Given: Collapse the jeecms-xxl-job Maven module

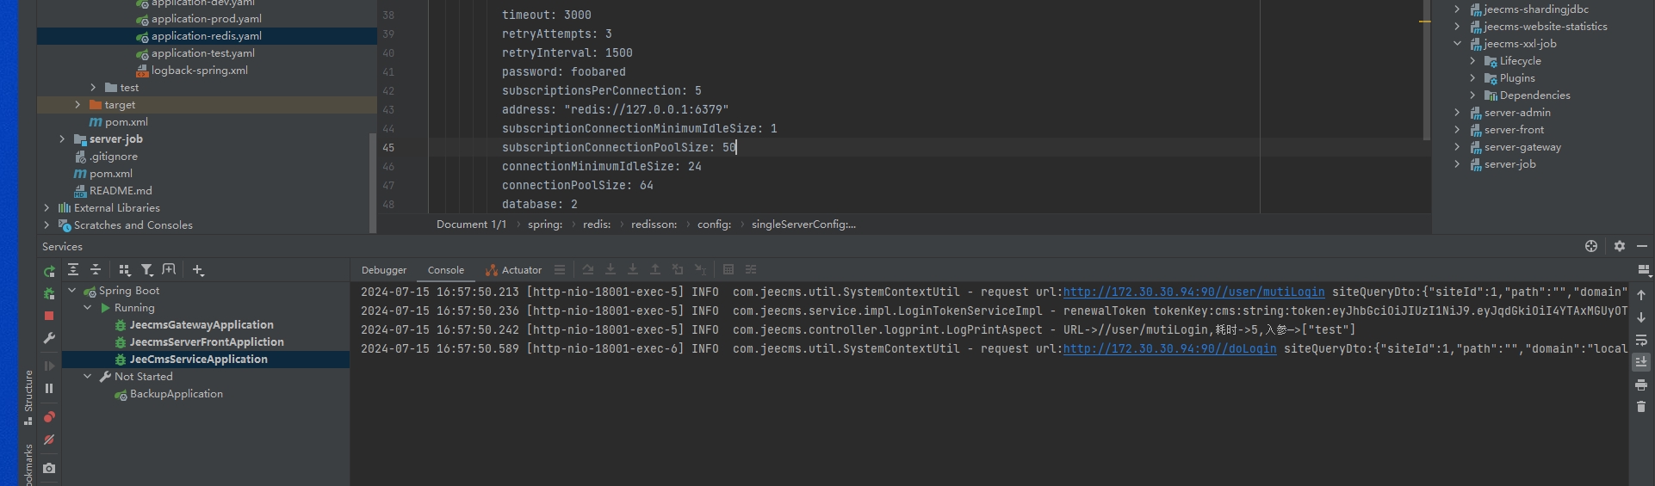Looking at the screenshot, I should click(x=1457, y=44).
